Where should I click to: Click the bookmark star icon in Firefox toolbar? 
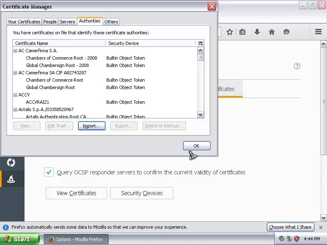pyautogui.click(x=230, y=32)
